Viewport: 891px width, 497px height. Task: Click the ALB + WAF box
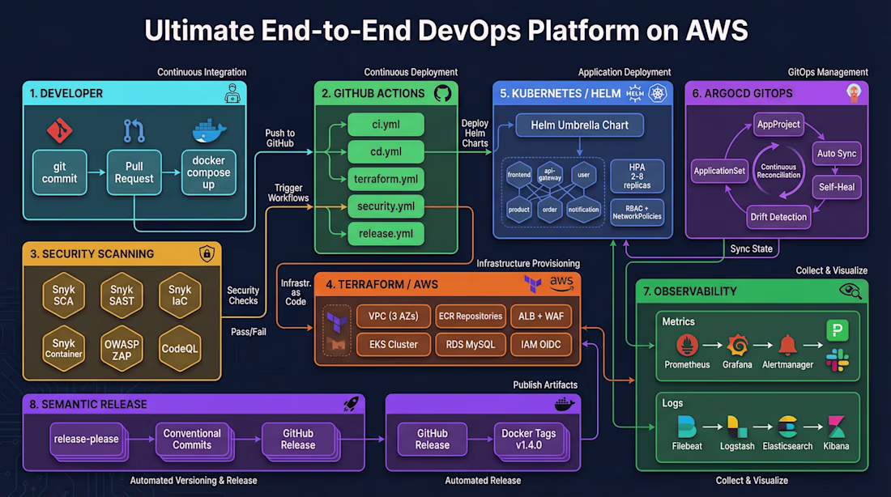click(541, 316)
